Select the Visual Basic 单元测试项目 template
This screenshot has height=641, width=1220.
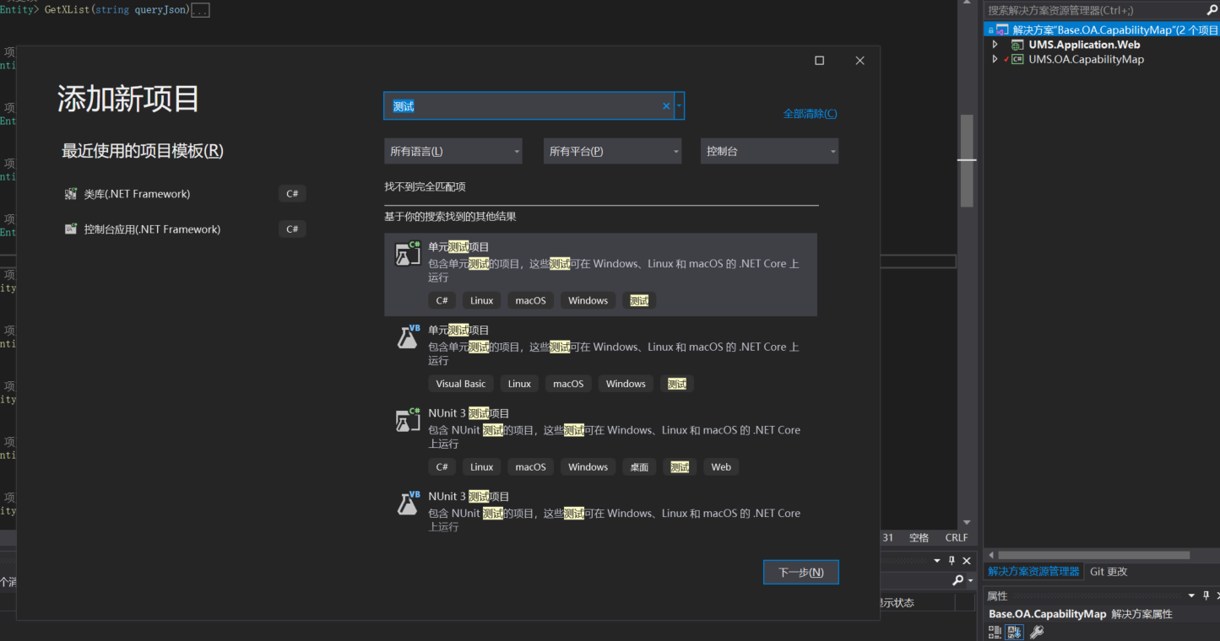[600, 358]
